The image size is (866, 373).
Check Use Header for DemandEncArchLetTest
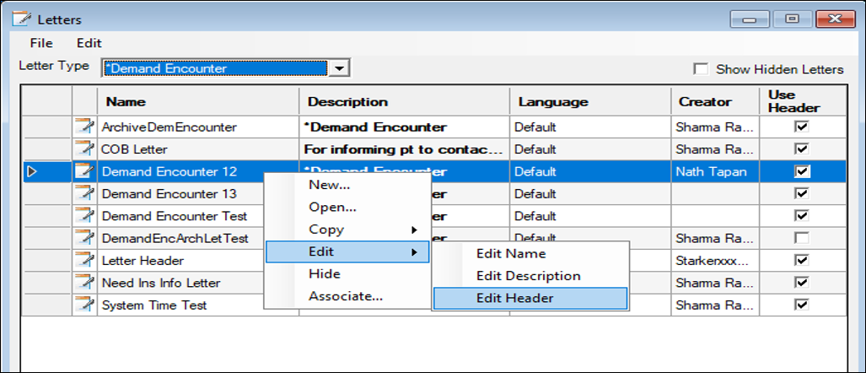(x=802, y=239)
